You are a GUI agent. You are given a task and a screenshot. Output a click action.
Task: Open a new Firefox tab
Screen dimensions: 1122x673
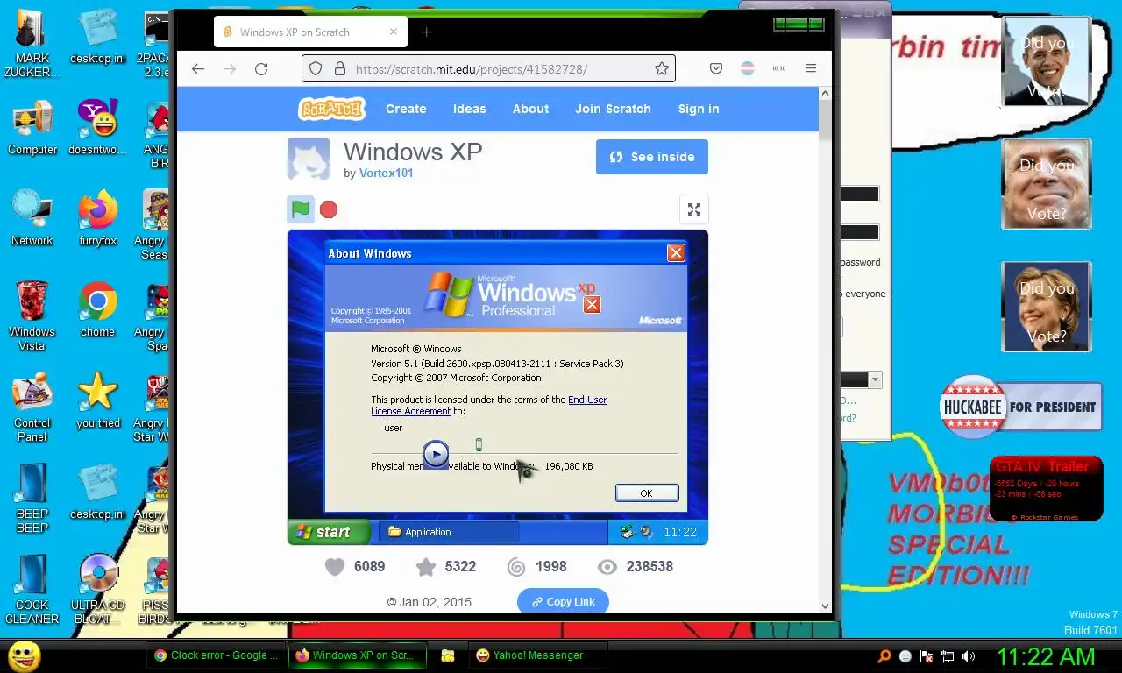[427, 32]
